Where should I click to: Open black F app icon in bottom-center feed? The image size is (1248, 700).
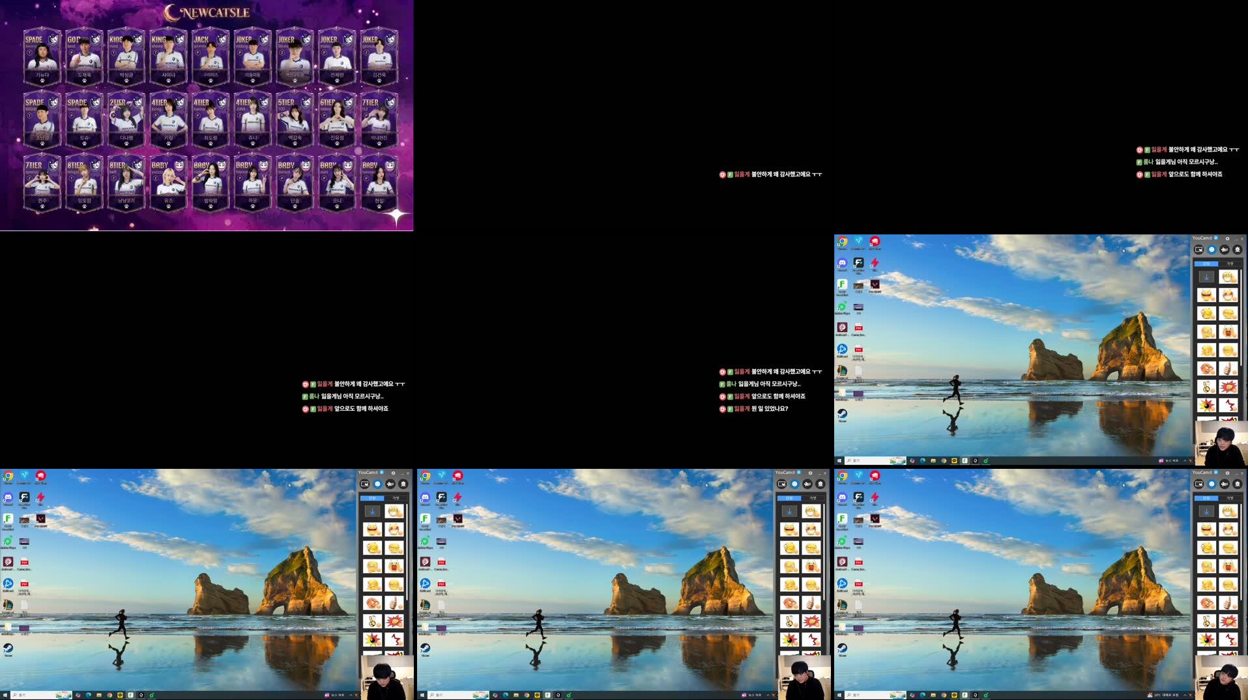coord(441,498)
